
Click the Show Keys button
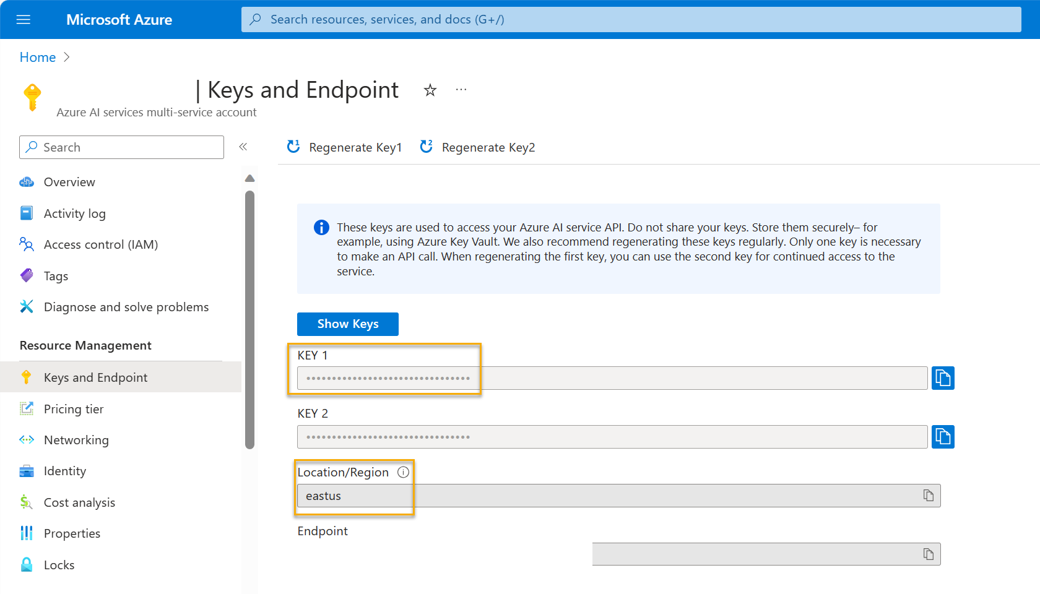(x=347, y=324)
